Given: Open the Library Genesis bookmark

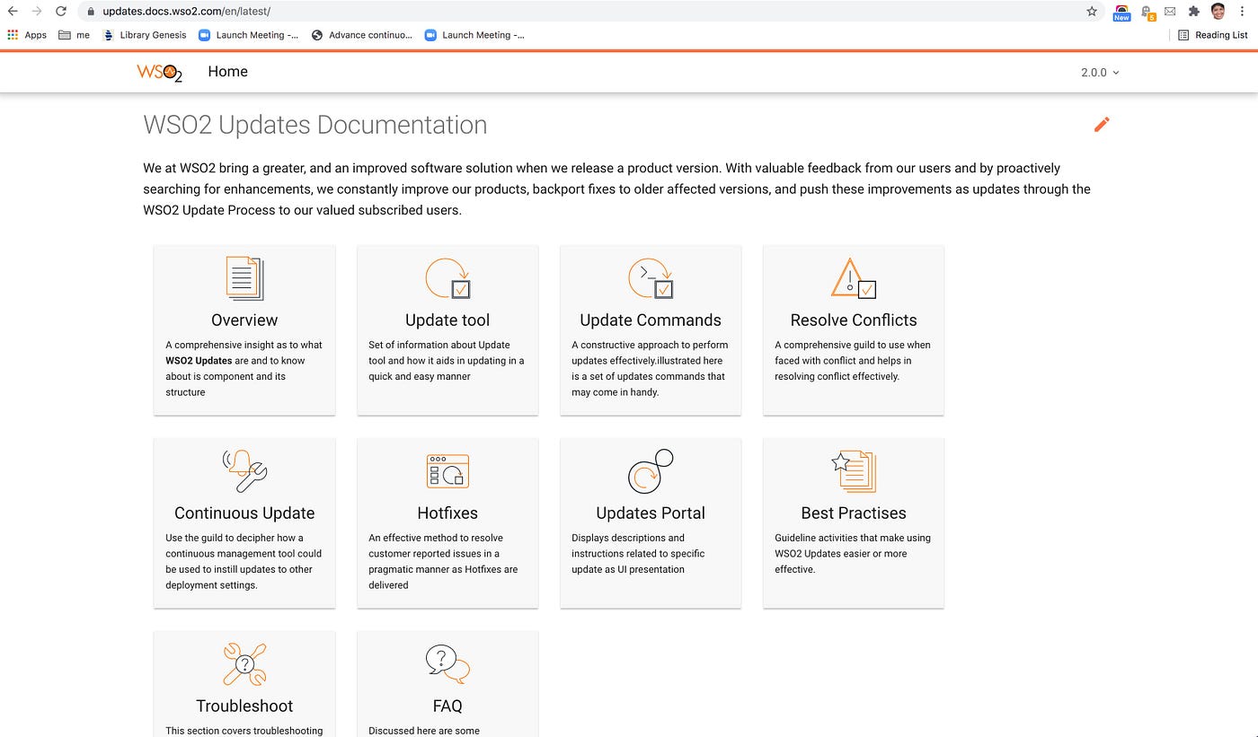Looking at the screenshot, I should pos(145,35).
